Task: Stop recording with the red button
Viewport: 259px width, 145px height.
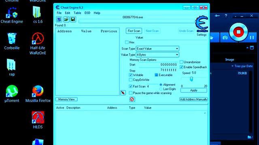Action: 238,32
